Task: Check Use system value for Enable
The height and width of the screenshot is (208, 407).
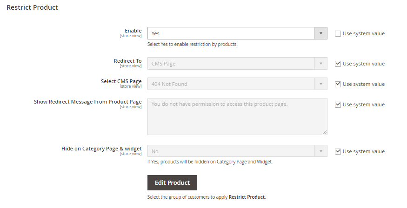Action: pyautogui.click(x=338, y=33)
